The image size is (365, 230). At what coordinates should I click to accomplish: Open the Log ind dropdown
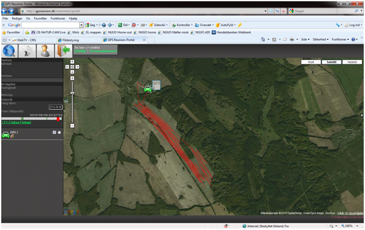point(361,25)
